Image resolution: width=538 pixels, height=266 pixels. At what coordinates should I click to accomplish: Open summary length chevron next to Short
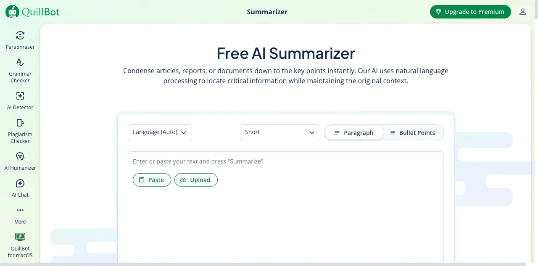coord(312,132)
